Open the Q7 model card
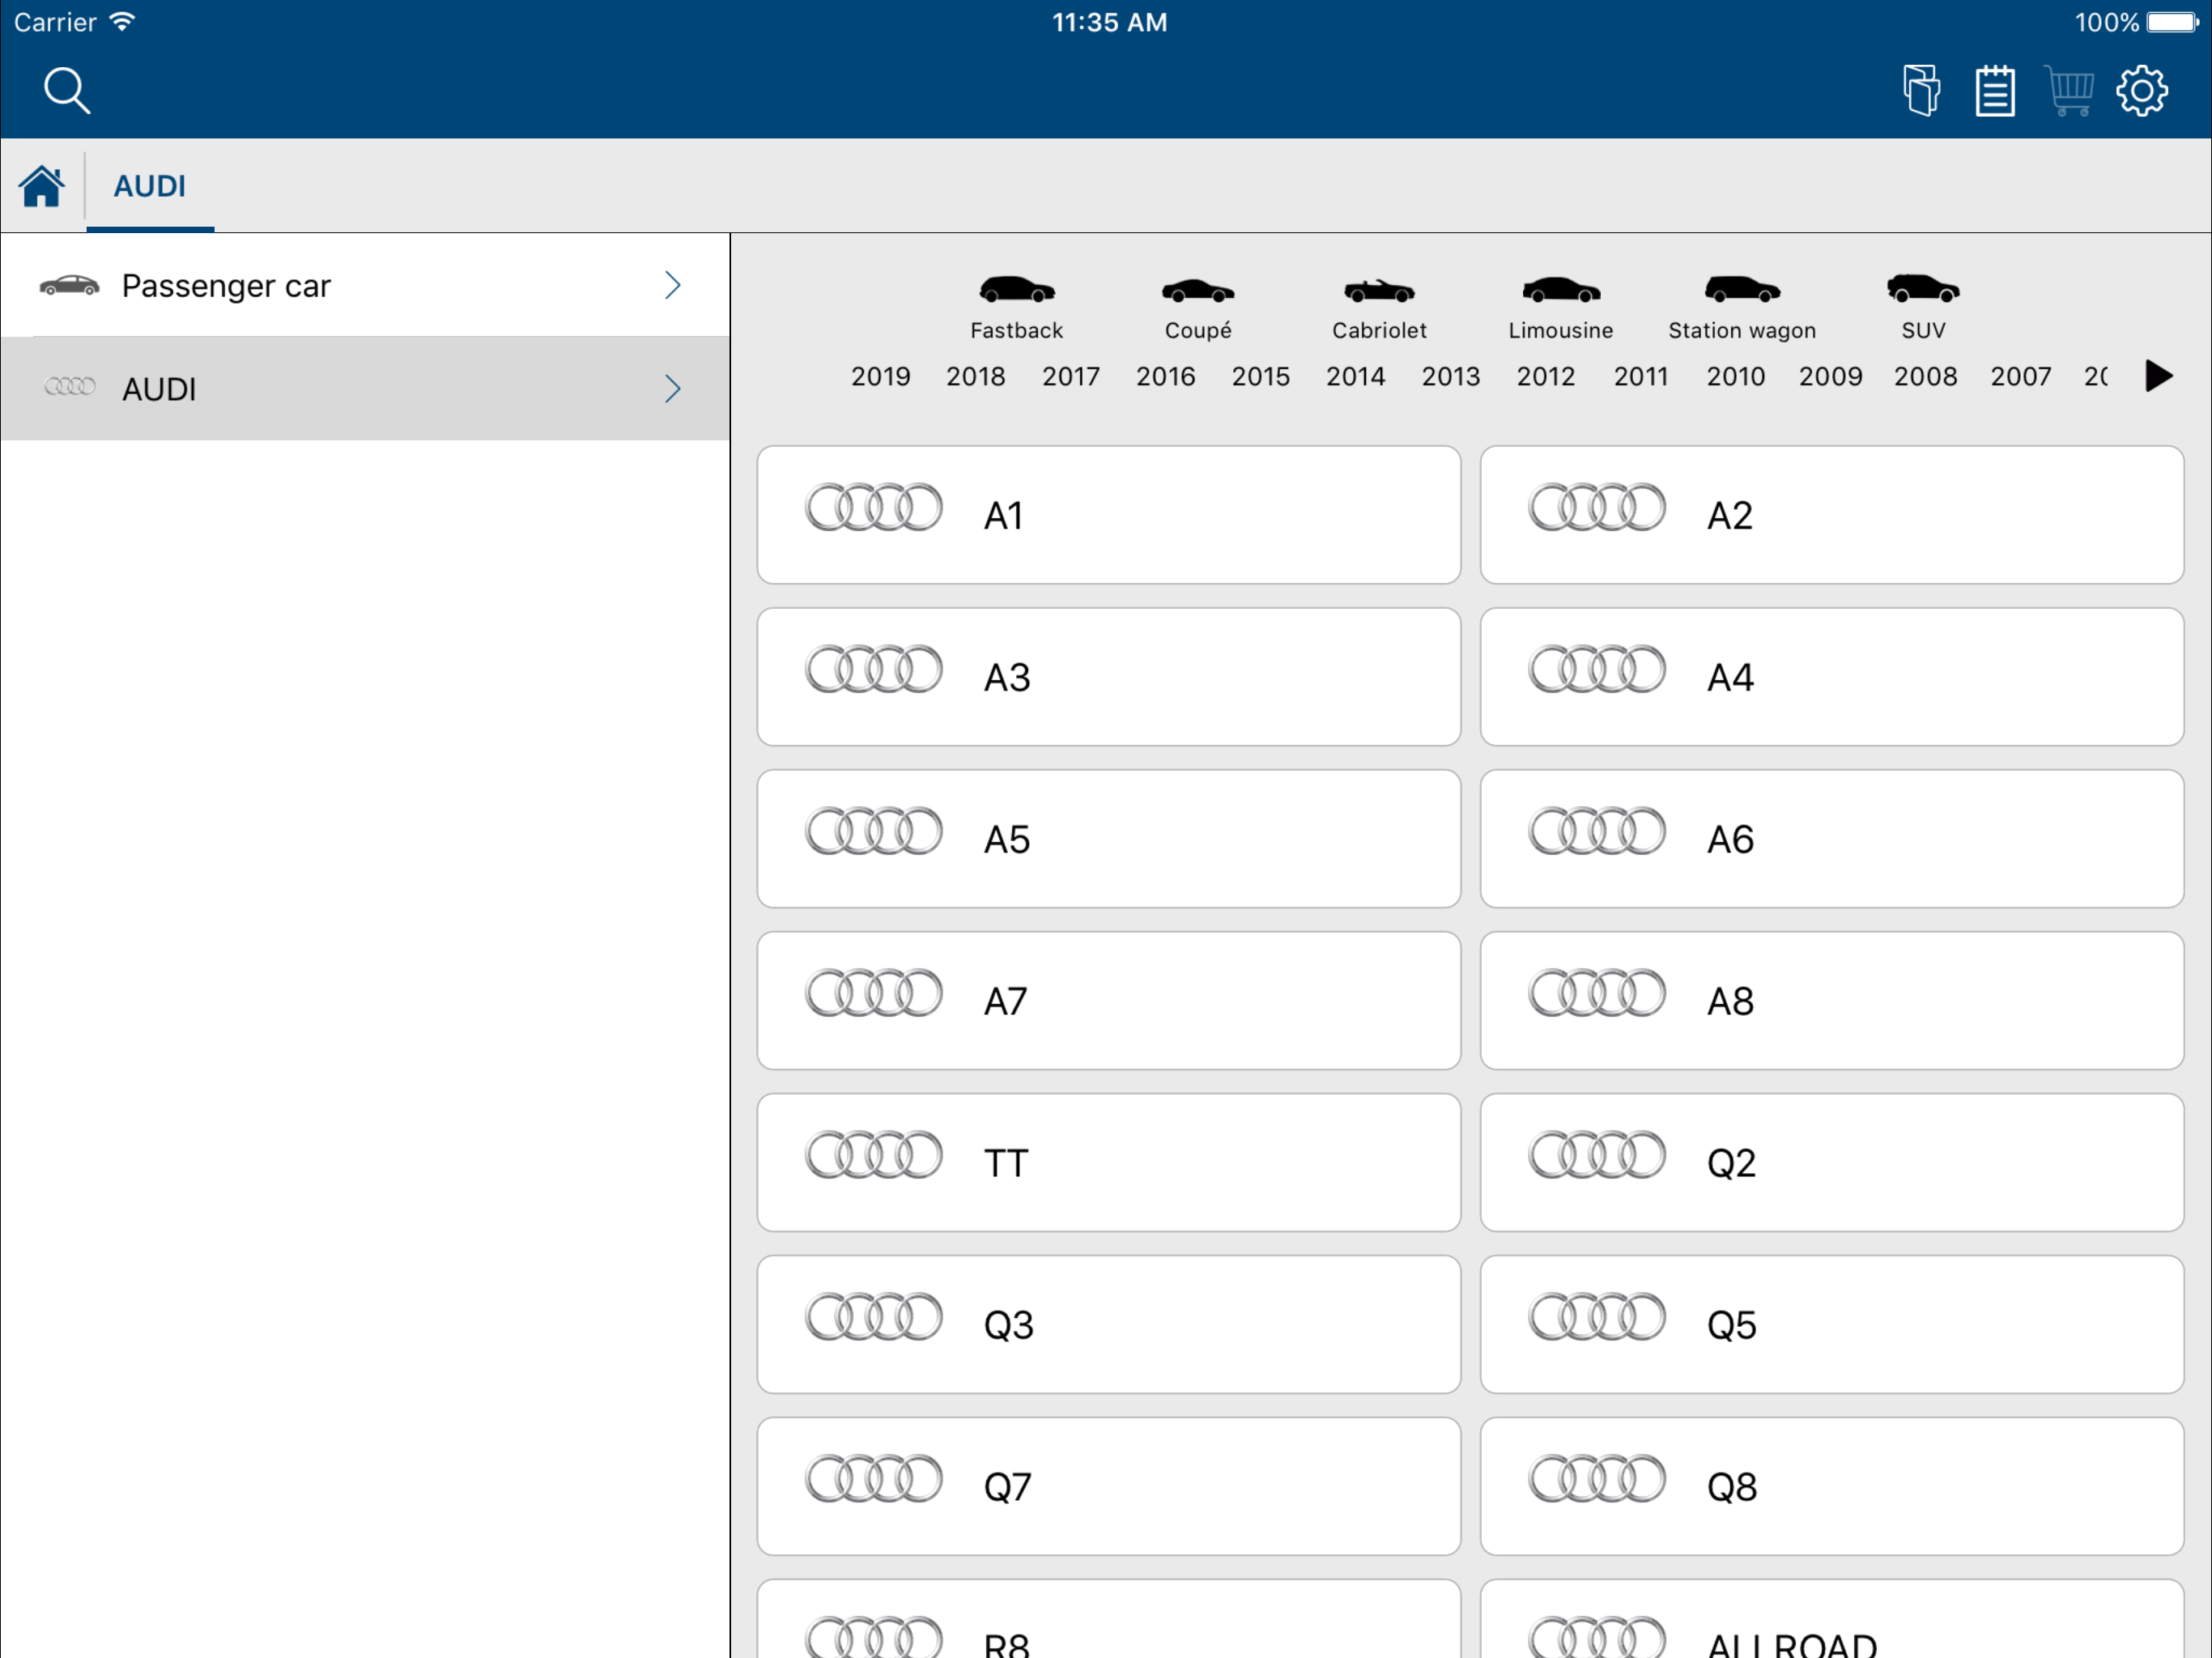The image size is (2212, 1658). 1108,1487
